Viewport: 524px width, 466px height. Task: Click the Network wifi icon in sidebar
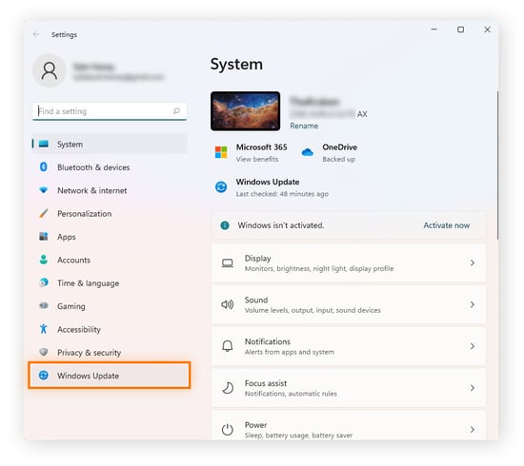pyautogui.click(x=44, y=190)
